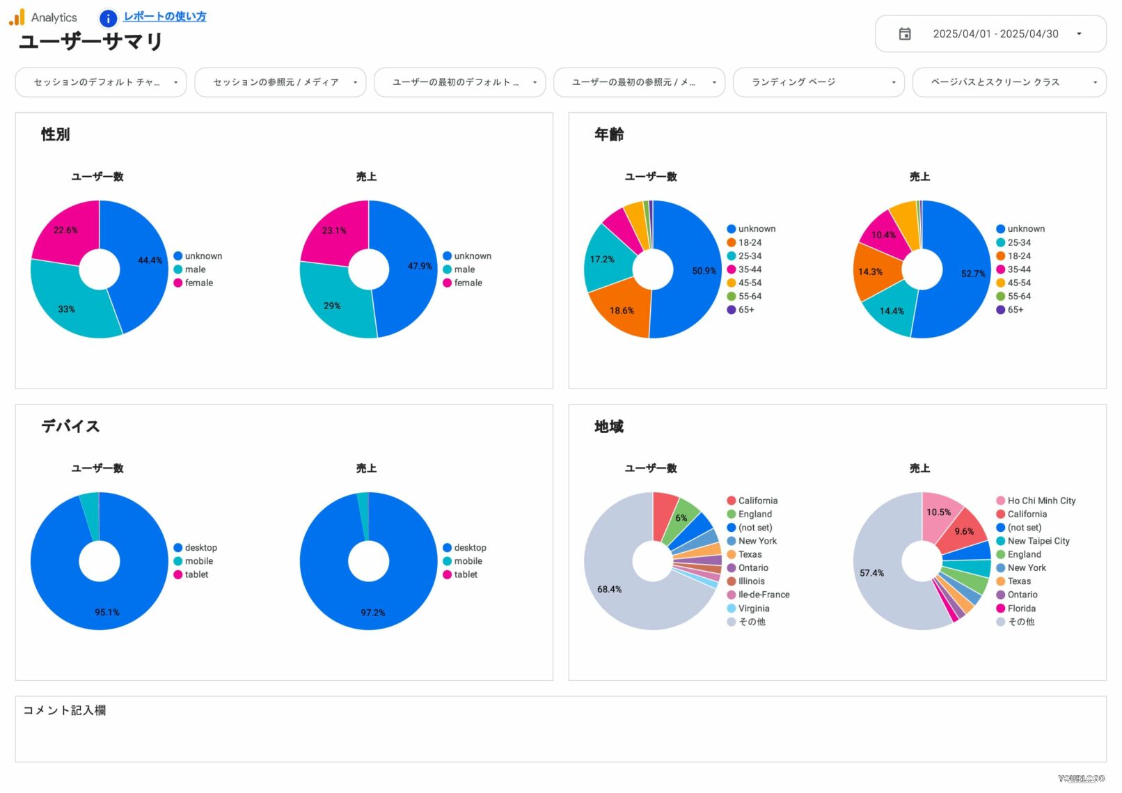Screen dimensions: 1122x793
Task: Expand the セッションのデフォルト チャネル filter dropdown
Action: pyautogui.click(x=101, y=82)
